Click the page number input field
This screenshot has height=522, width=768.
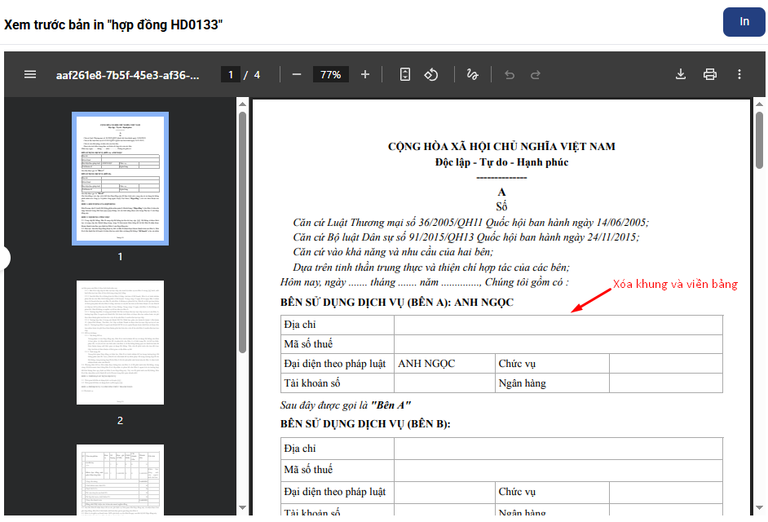[x=231, y=74]
